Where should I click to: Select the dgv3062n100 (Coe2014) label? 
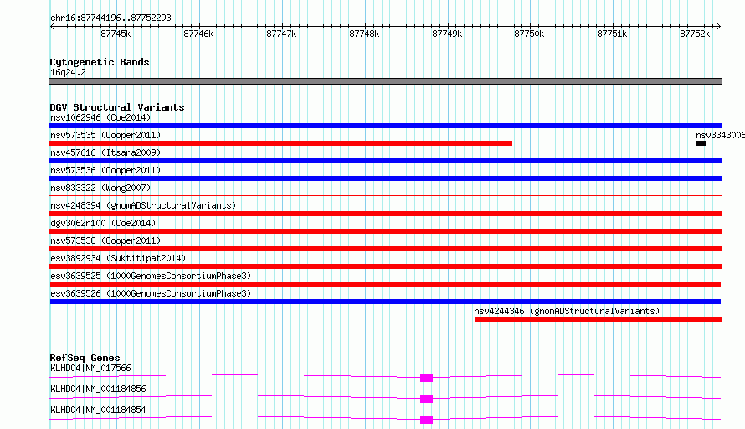click(x=103, y=223)
